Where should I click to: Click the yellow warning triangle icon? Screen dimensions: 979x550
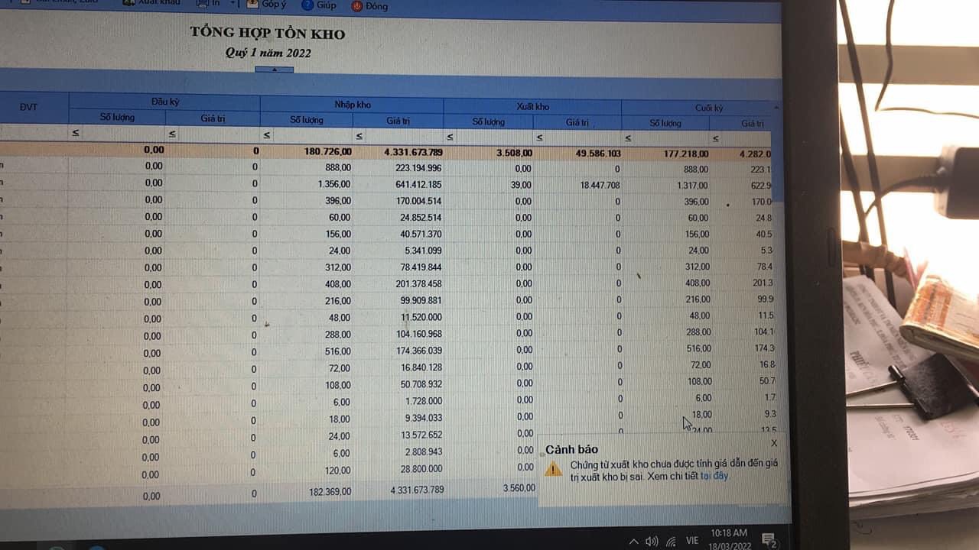pos(553,468)
